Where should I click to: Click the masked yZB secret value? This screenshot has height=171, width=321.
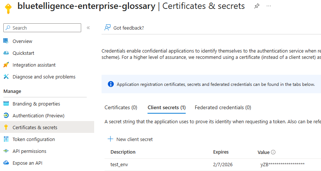[282, 164]
